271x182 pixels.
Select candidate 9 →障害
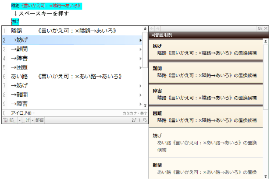coord(72,104)
